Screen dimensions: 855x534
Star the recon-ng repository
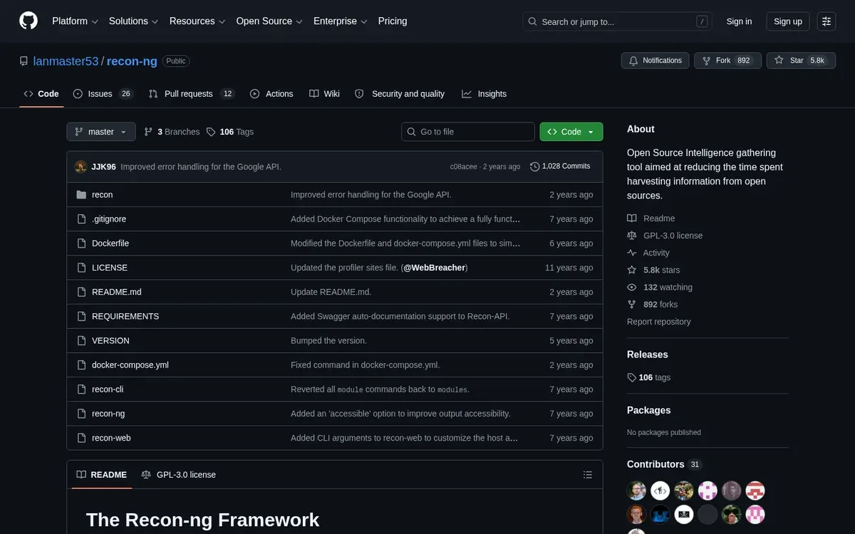pyautogui.click(x=801, y=61)
